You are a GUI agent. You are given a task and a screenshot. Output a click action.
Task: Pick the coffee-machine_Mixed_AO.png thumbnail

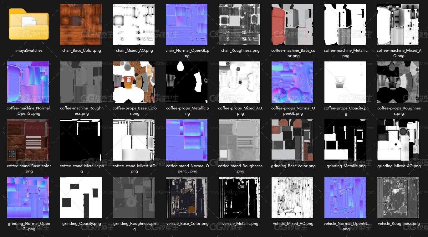(398, 25)
